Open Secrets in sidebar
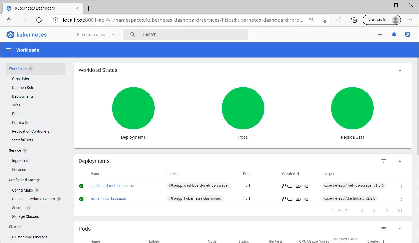This screenshot has width=419, height=243. (18, 208)
